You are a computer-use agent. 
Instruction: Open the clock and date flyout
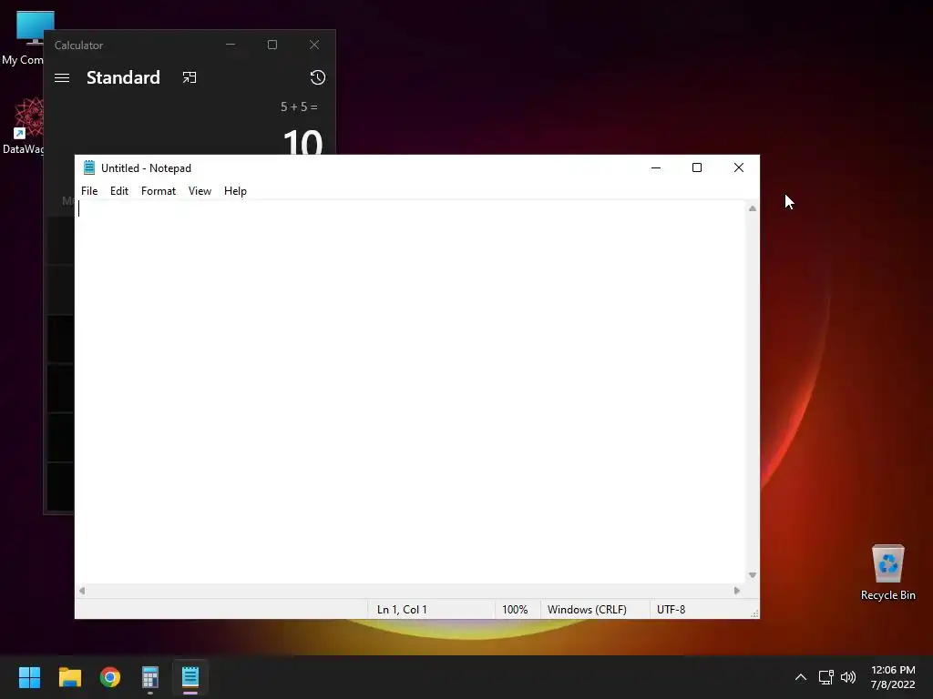[893, 677]
